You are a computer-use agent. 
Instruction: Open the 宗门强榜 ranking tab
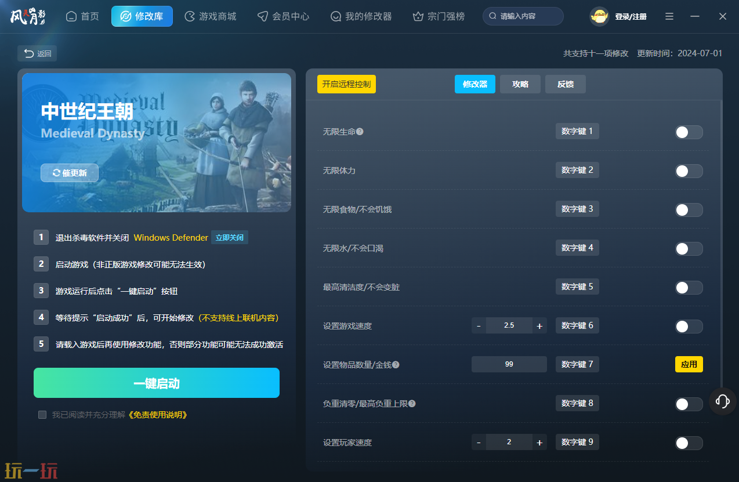pos(439,16)
